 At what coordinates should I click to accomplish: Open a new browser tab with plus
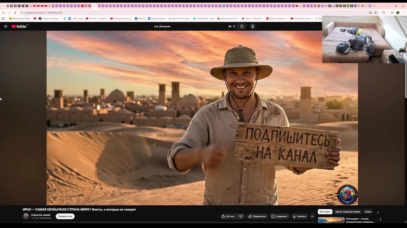(374, 6)
